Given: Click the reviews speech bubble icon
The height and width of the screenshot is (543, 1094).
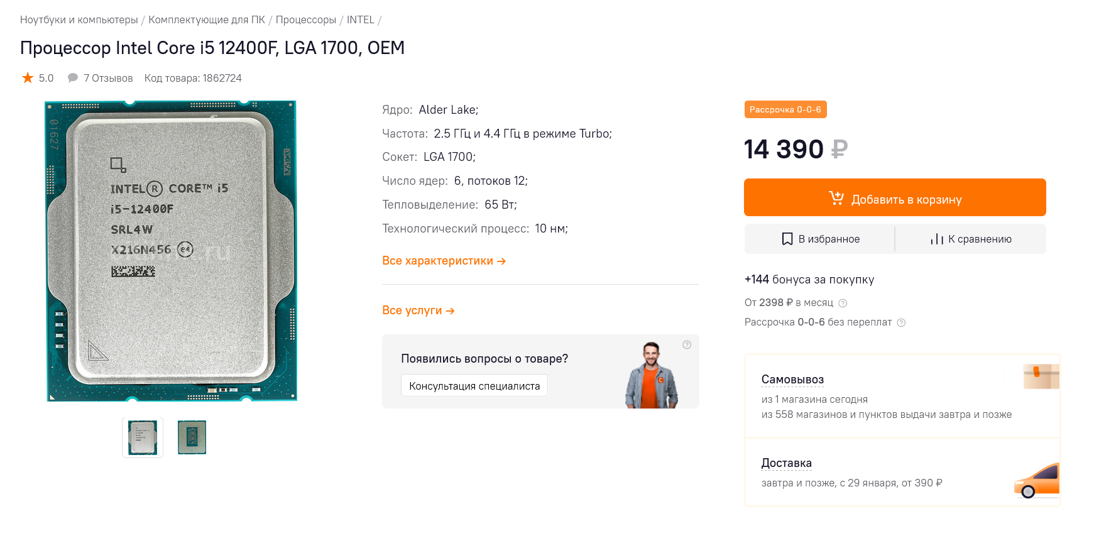Looking at the screenshot, I should pyautogui.click(x=73, y=78).
